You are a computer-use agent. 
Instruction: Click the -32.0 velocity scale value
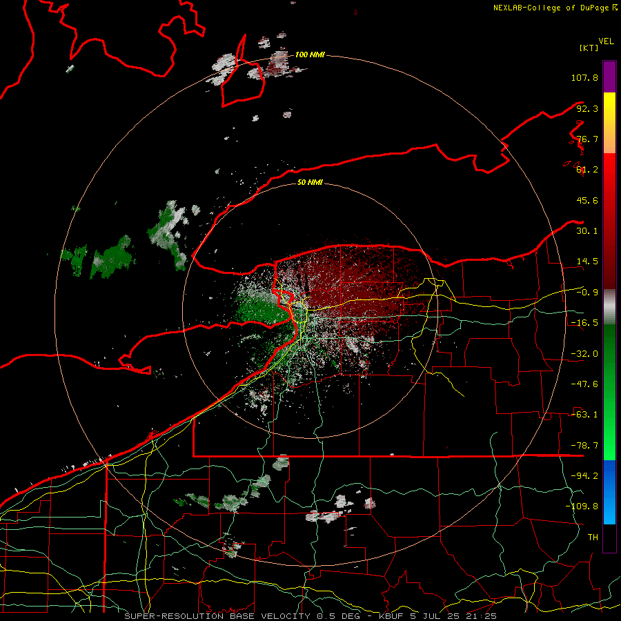tap(584, 354)
